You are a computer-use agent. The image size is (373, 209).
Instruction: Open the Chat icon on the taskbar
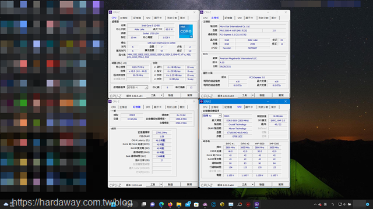[x=153, y=204]
